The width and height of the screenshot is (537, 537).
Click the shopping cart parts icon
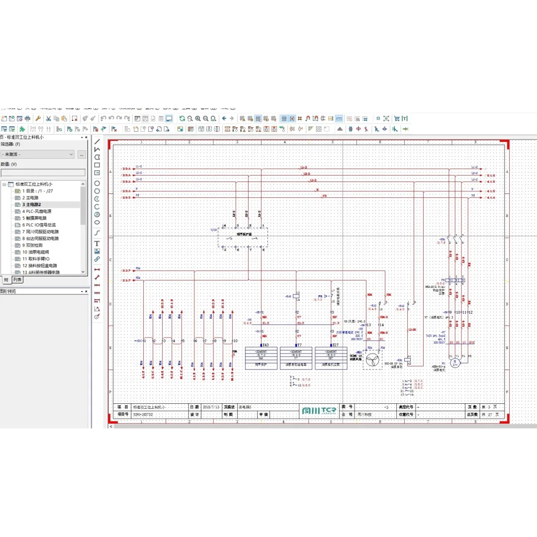click(397, 118)
